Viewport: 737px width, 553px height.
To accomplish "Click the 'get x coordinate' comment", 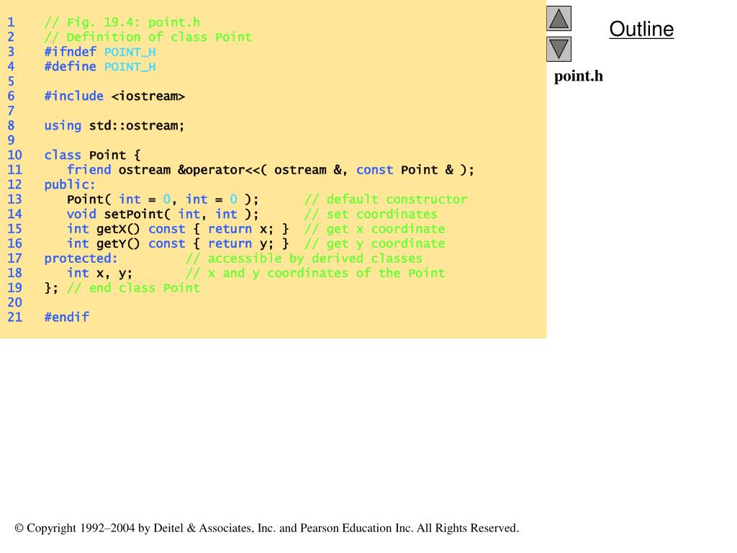I will pyautogui.click(x=374, y=229).
